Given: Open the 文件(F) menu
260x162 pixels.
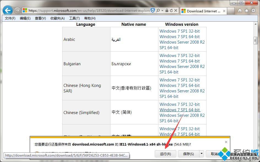Looking at the screenshot, I should click(x=10, y=18).
